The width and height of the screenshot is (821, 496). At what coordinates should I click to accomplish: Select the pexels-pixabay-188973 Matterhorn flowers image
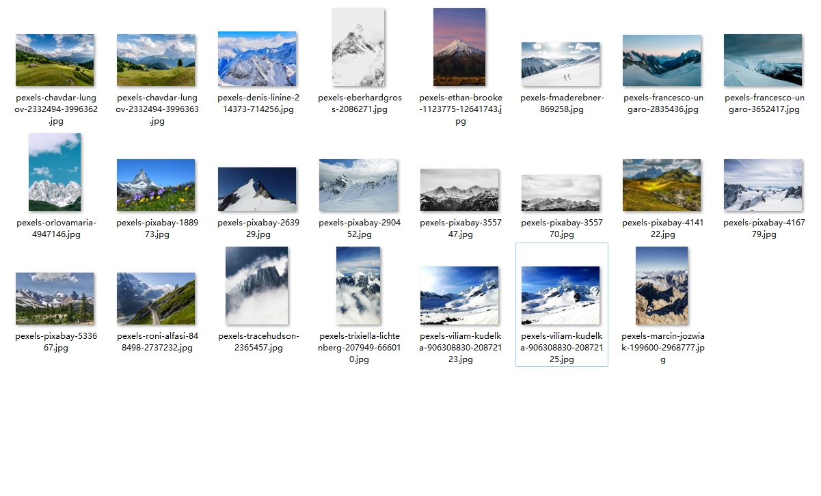coord(156,185)
